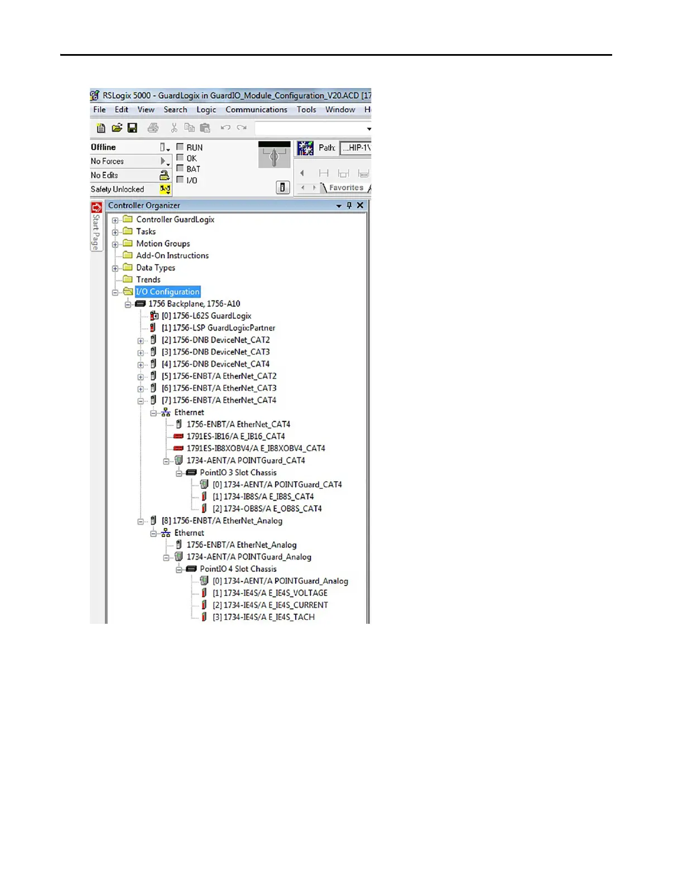Click the Save toolbar icon
Screen dimensions: 683x883
(132, 128)
